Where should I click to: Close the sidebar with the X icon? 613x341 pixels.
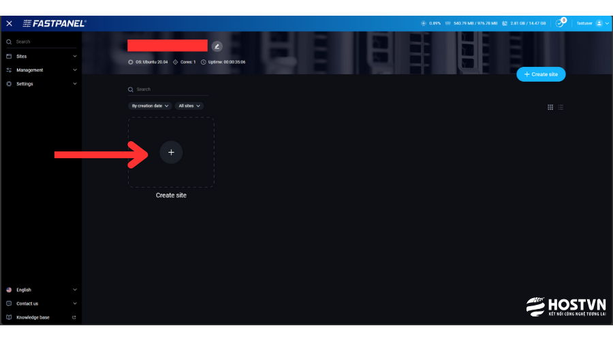(x=9, y=23)
